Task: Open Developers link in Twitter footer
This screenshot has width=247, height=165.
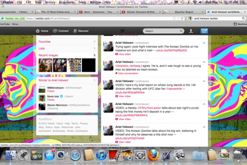Action: (x=82, y=131)
